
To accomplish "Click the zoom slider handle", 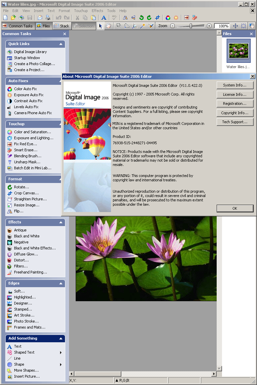I will coord(191,26).
